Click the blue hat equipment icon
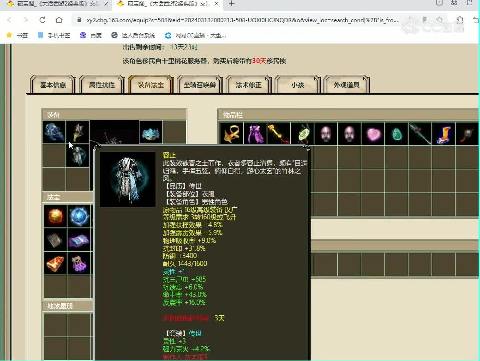 tap(54, 132)
